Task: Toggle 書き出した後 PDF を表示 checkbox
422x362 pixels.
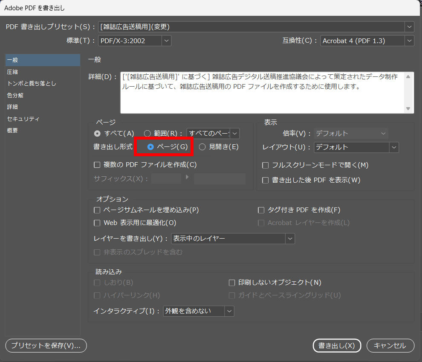Action: [x=265, y=180]
